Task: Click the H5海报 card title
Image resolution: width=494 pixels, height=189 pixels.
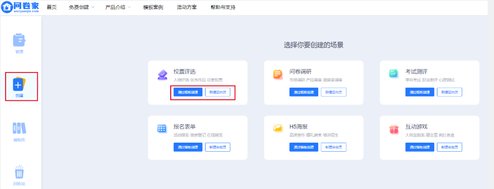Action: click(299, 127)
